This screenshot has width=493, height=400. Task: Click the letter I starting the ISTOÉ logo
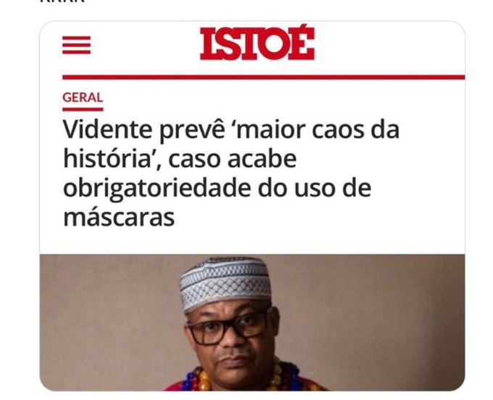(206, 44)
